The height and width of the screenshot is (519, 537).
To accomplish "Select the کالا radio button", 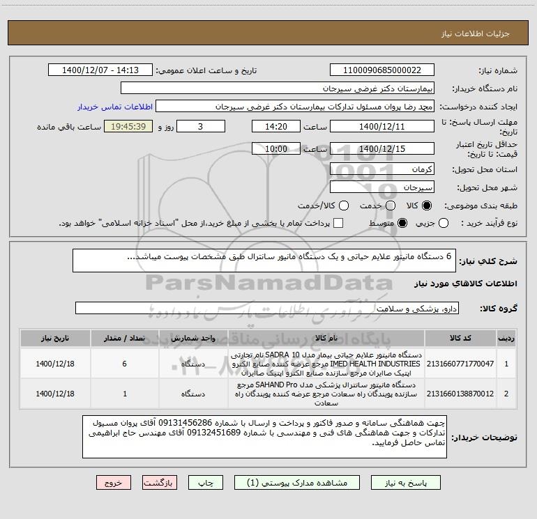I will click(427, 206).
